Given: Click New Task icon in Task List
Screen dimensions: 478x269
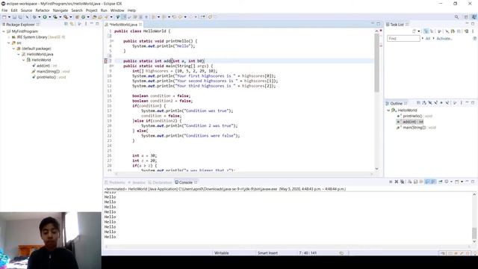Looking at the screenshot, I should [x=414, y=31].
